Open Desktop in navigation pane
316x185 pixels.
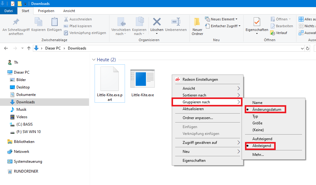tap(20, 87)
